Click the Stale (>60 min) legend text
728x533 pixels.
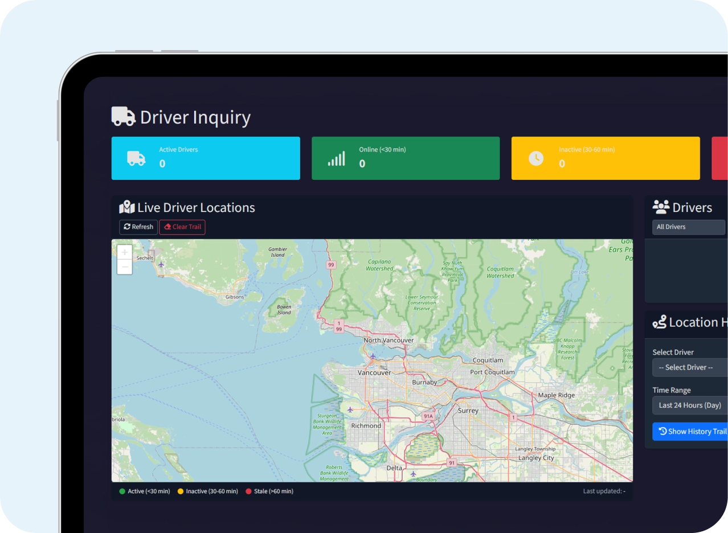tap(273, 491)
